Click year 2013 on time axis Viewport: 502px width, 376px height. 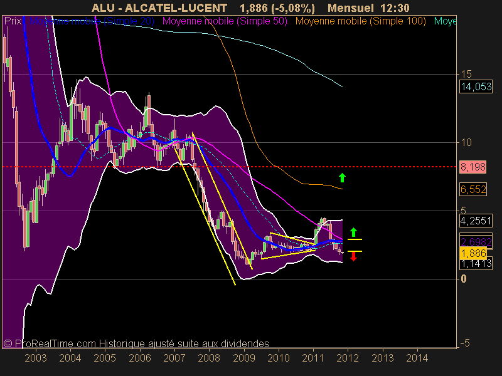coord(383,358)
